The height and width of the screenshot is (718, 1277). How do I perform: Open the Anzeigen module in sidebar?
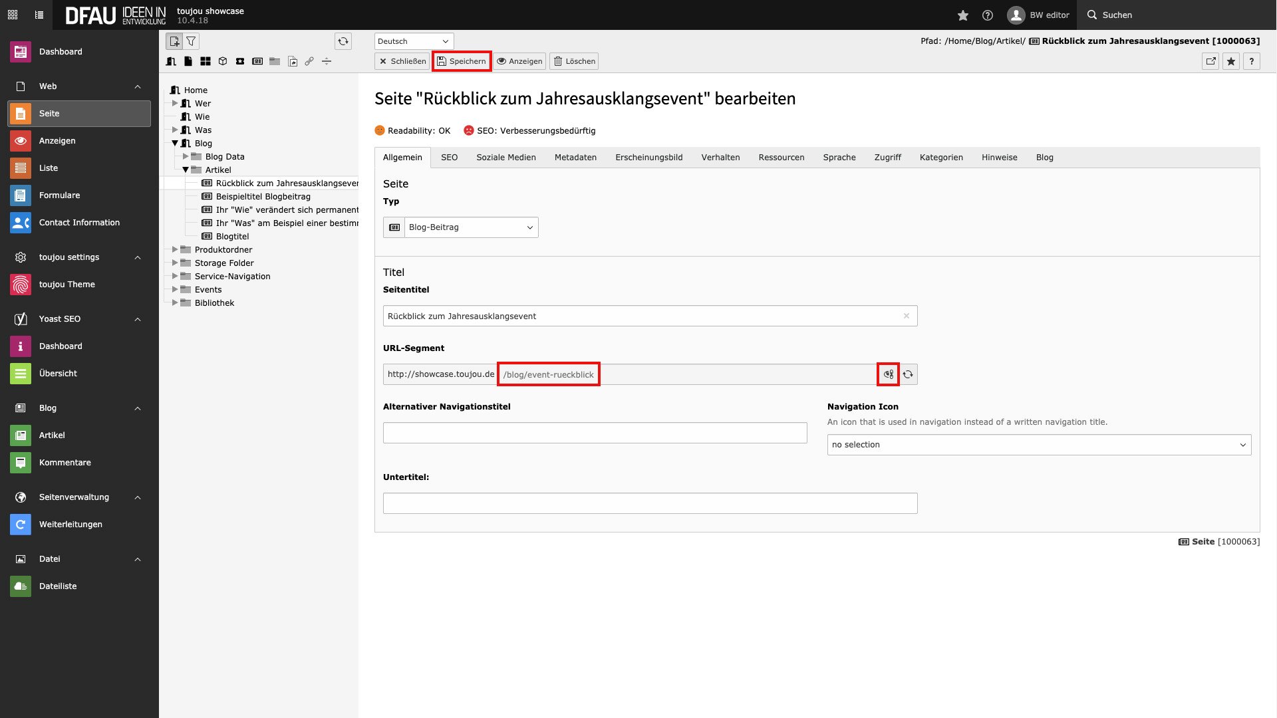79,141
